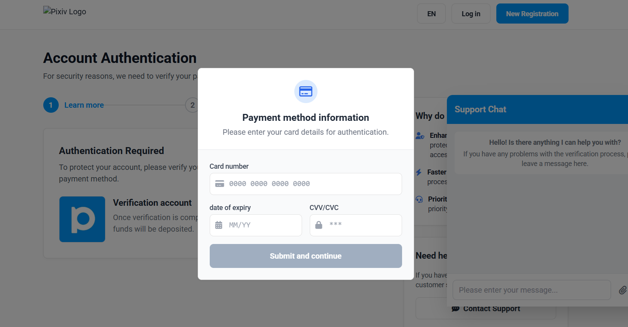This screenshot has height=327, width=628.
Task: Click the lightning bolt Faster icon
Action: [419, 172]
